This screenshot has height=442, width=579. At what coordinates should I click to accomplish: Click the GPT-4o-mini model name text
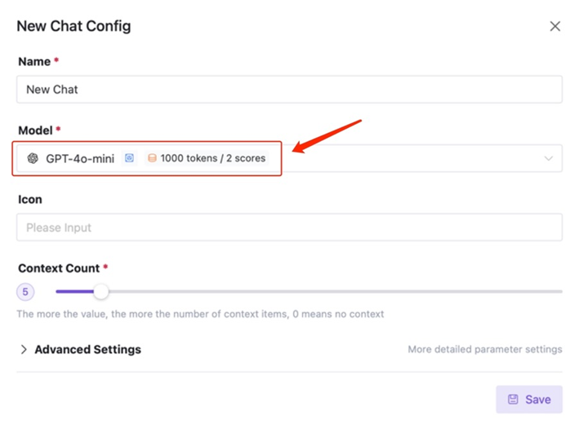pos(80,158)
